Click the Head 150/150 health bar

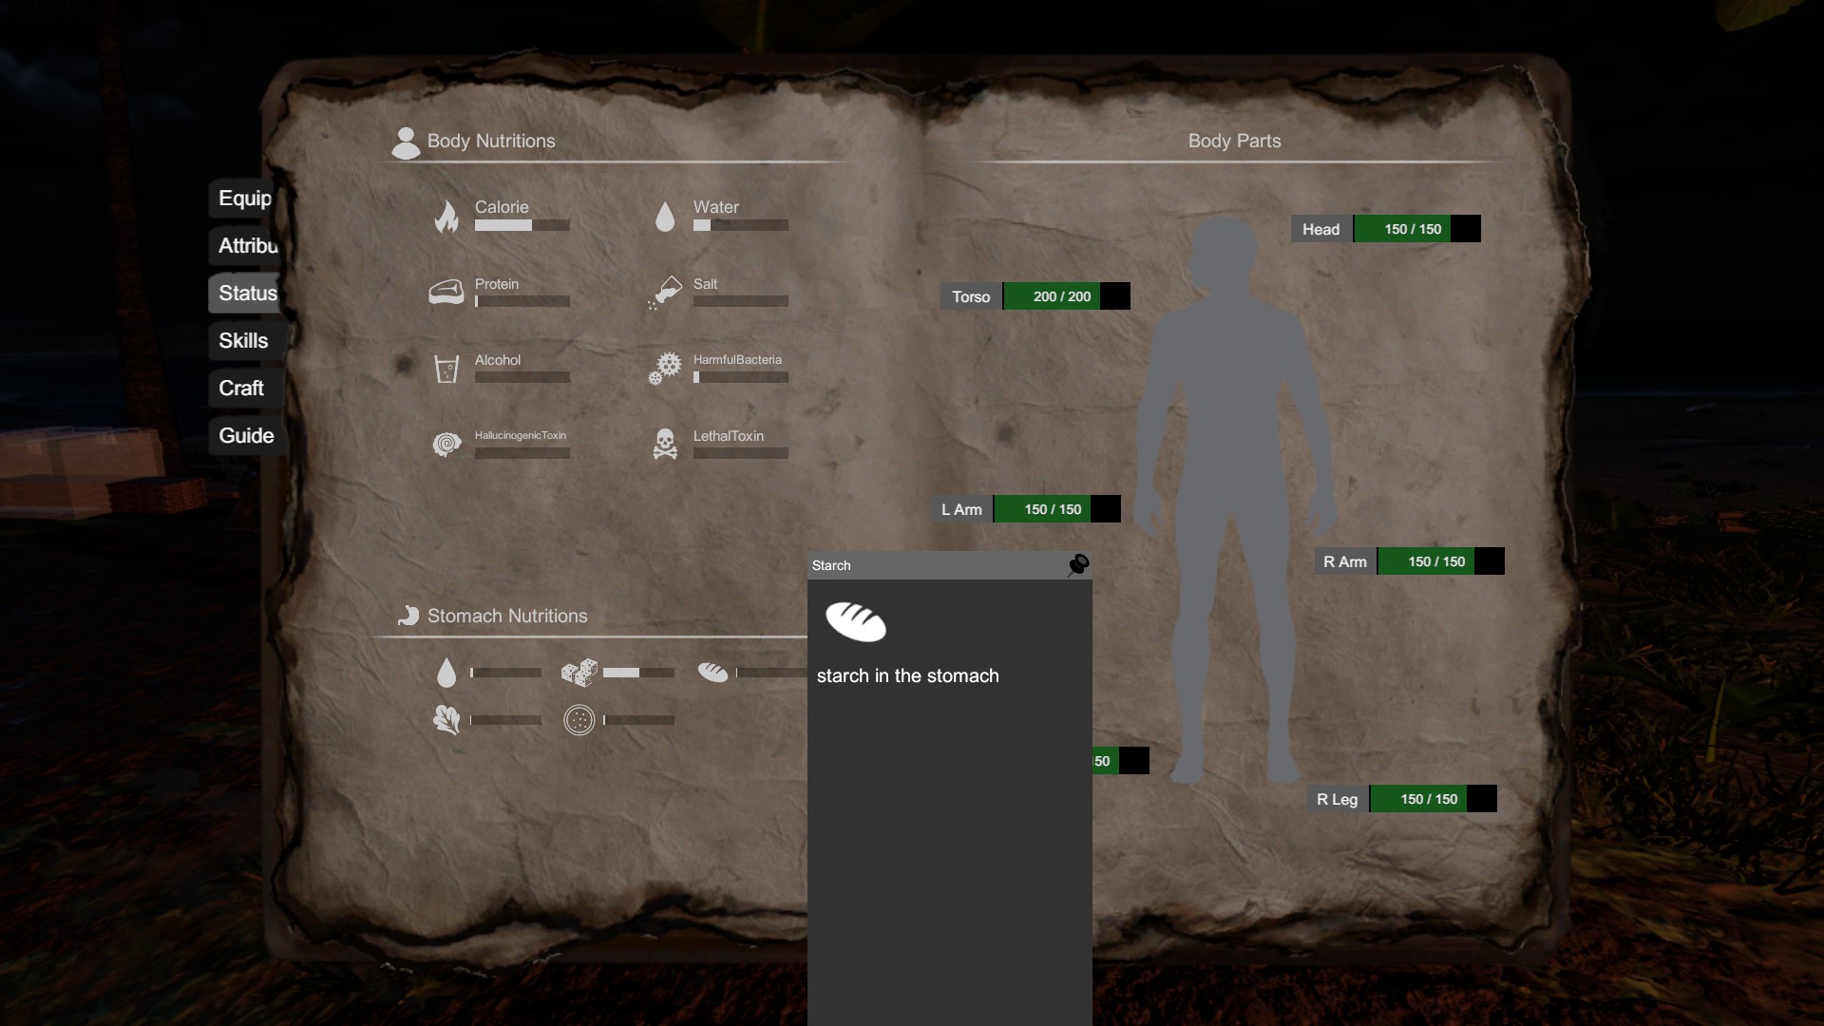tap(1415, 229)
